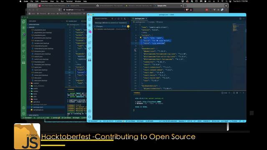Open Search view in front VS Code window

click(90, 37)
